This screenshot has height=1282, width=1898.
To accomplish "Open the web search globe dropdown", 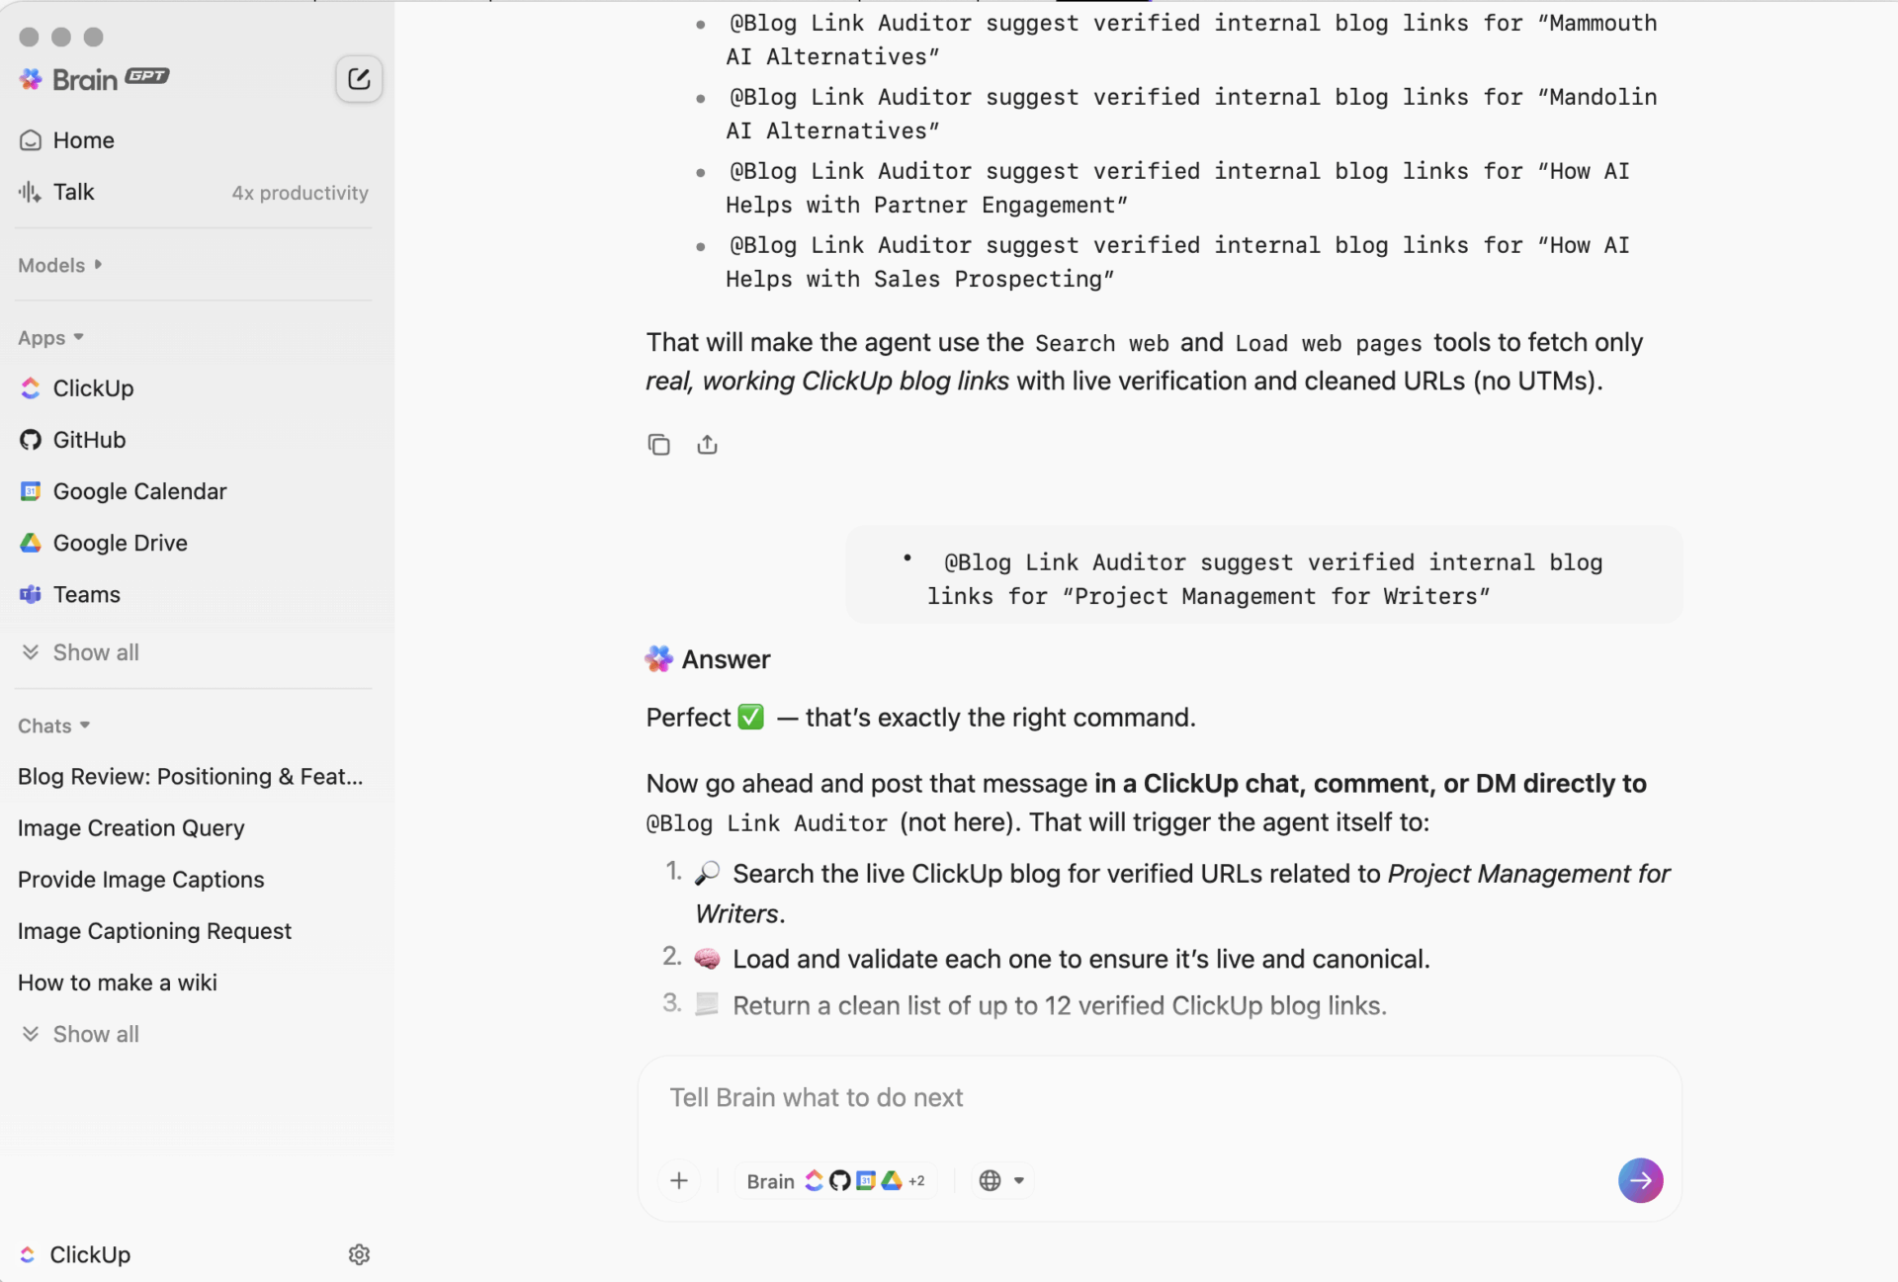I will tap(1001, 1179).
